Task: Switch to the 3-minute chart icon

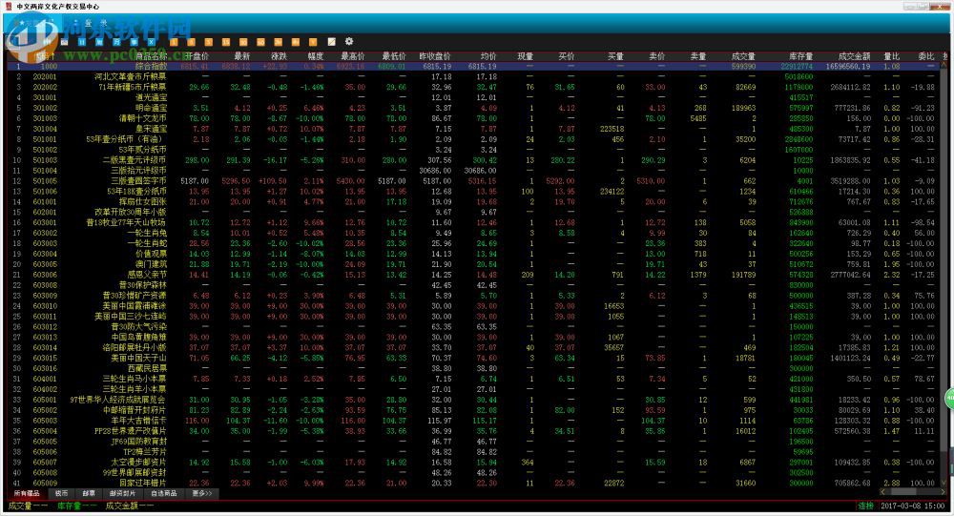Action: 191,42
